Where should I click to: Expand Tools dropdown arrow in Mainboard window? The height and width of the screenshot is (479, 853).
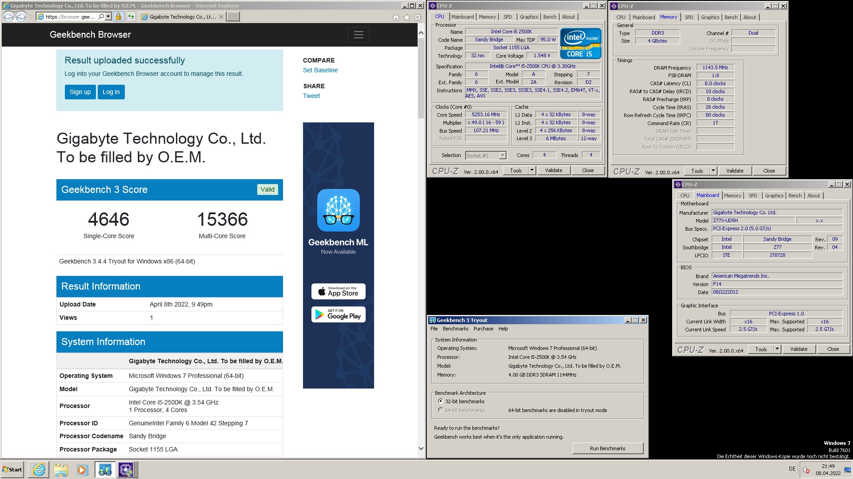[777, 349]
